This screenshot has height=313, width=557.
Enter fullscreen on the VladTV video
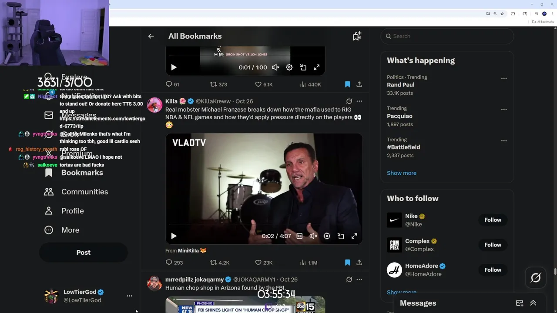pos(354,236)
